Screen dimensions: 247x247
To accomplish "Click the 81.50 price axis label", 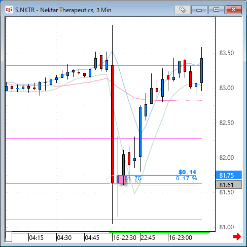I will (227, 192).
